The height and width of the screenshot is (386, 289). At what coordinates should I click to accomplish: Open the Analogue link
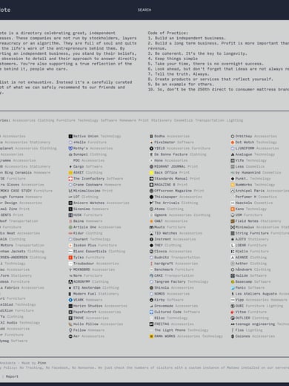coord(244,154)
